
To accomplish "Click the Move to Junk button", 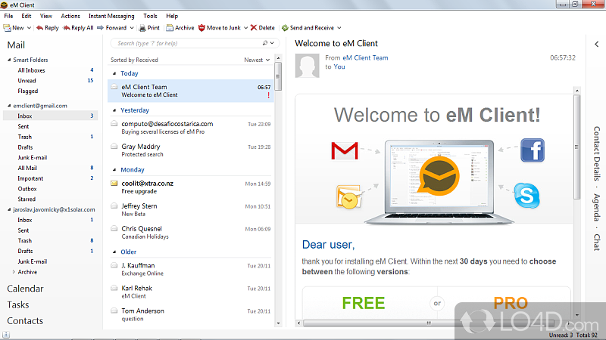I will (x=220, y=28).
